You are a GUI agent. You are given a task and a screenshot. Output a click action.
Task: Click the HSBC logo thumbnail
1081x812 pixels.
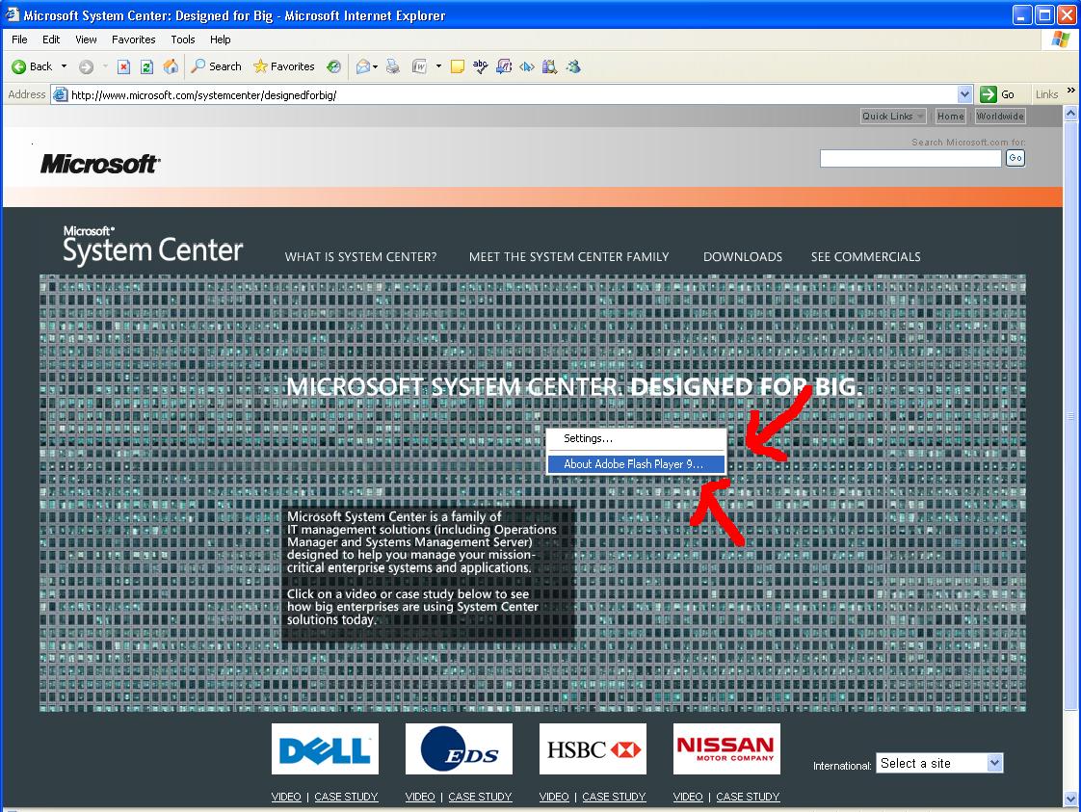coord(593,748)
